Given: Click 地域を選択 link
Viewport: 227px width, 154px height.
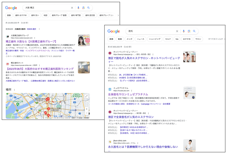Looking at the screenshot, I should point(31,29).
